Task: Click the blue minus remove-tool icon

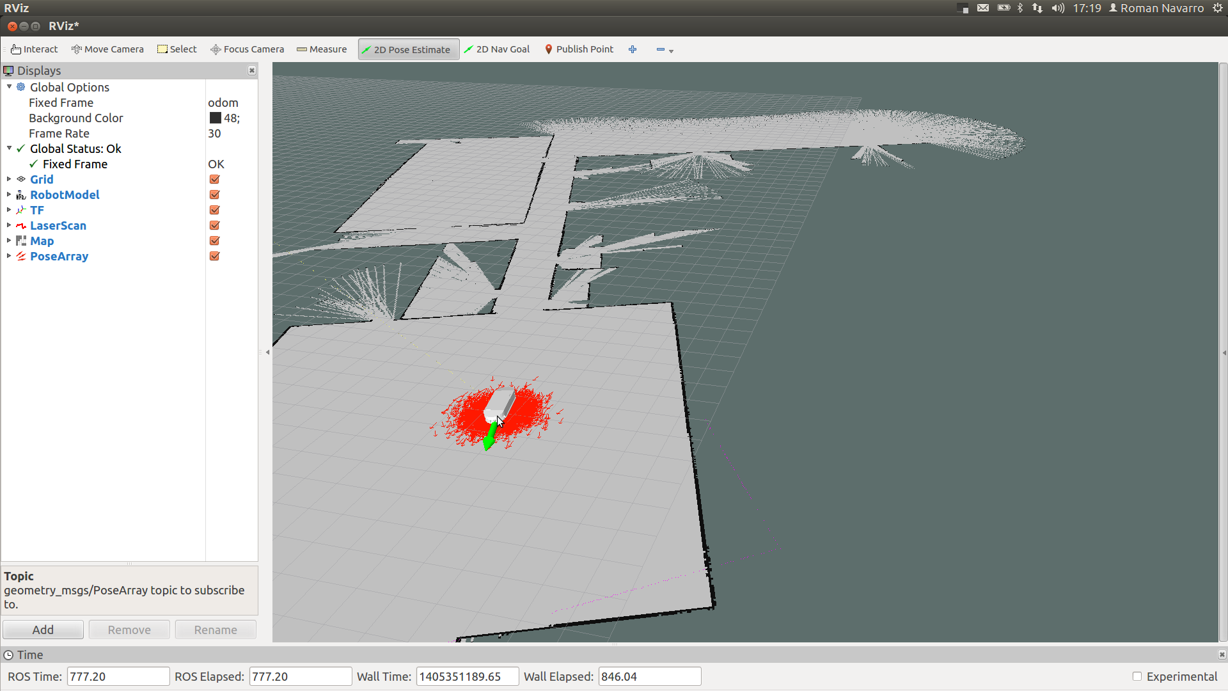Action: point(661,49)
